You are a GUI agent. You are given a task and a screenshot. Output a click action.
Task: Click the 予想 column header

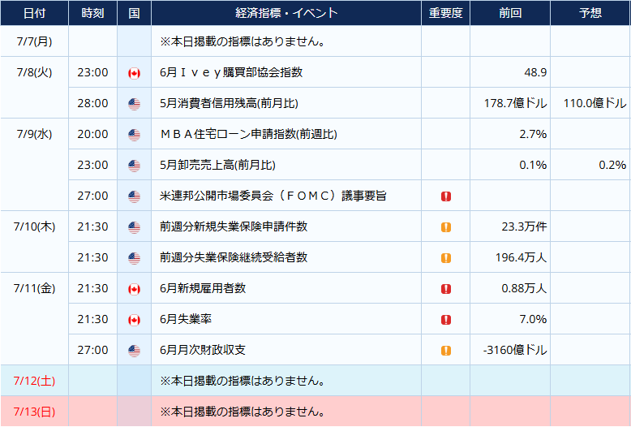tap(590, 13)
